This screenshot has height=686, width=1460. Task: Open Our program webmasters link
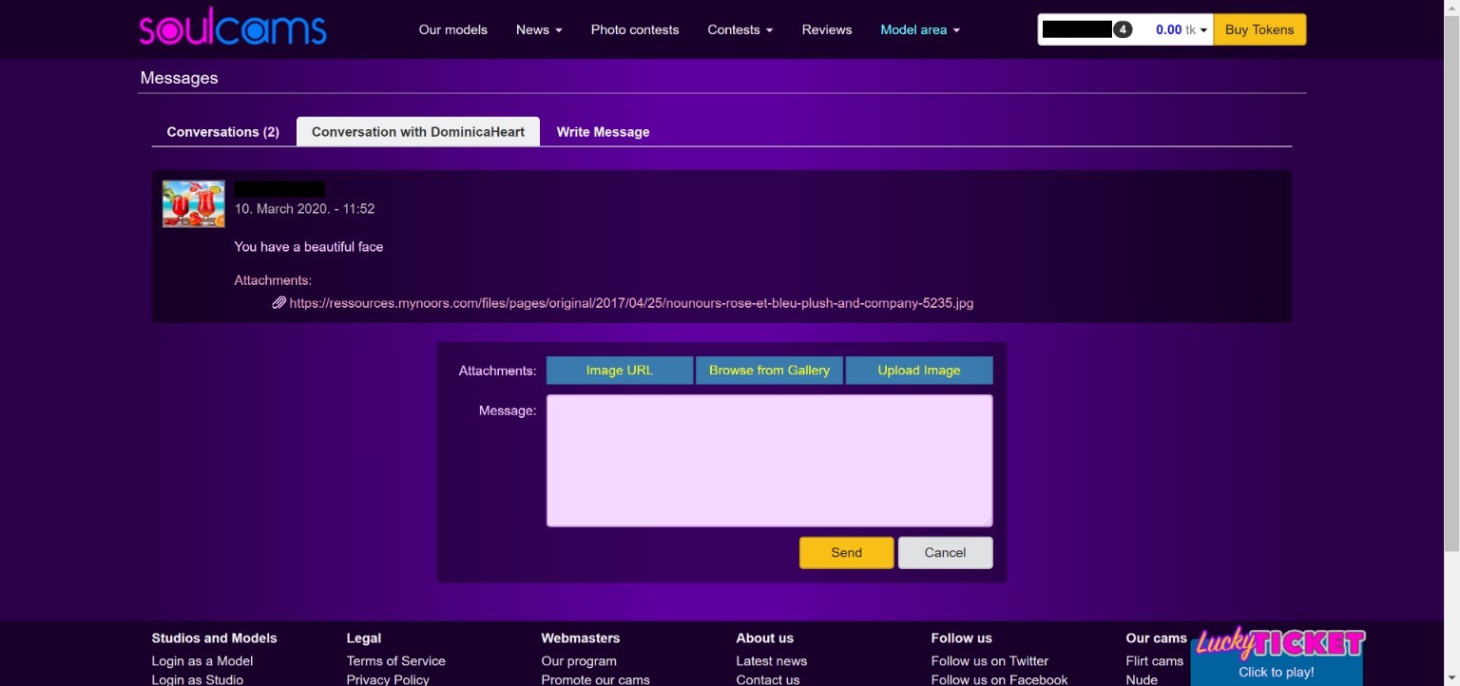579,661
